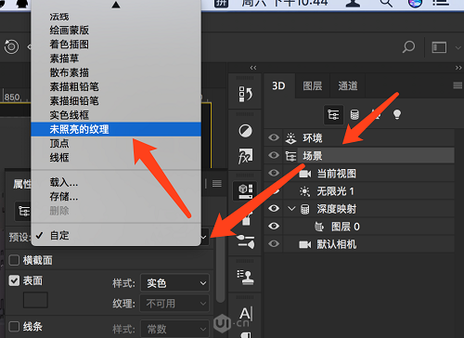Toggle visibility of 图层 0
The image size is (464, 338).
[274, 227]
